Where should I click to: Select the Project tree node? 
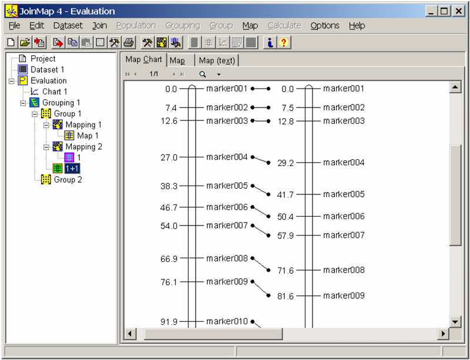click(x=43, y=59)
